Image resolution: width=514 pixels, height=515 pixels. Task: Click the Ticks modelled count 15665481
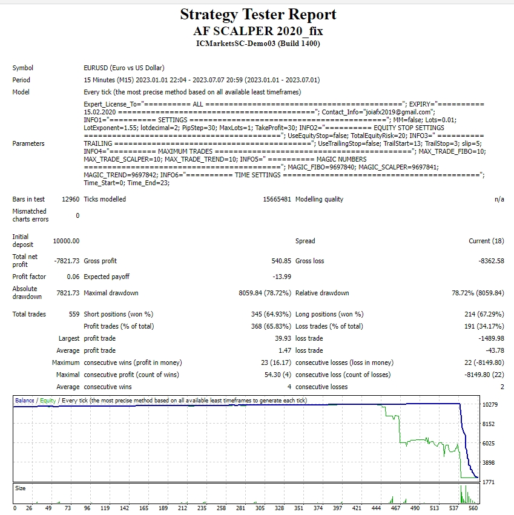point(277,199)
